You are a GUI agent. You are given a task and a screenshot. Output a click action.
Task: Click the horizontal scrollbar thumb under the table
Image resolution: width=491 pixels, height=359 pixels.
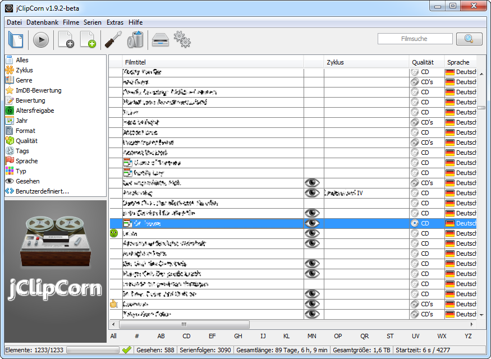point(183,324)
